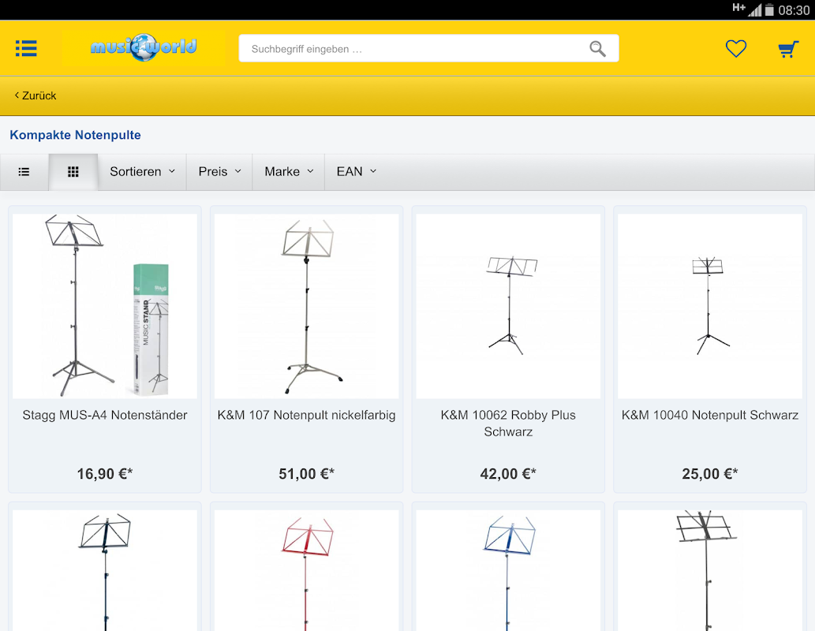Select K&M 107 Notenpult nickelfarbig title
This screenshot has width=815, height=631.
pos(306,415)
